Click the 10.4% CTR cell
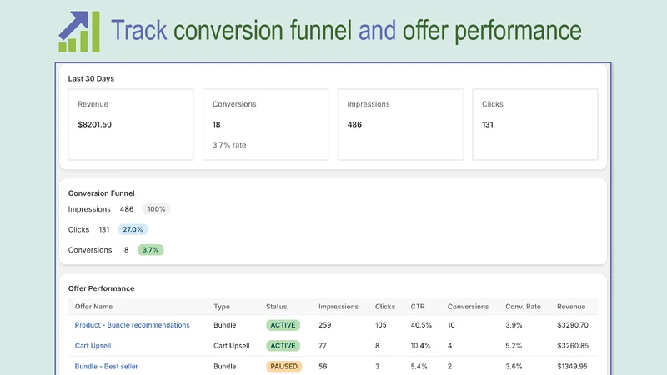This screenshot has height=375, width=667. pos(420,346)
